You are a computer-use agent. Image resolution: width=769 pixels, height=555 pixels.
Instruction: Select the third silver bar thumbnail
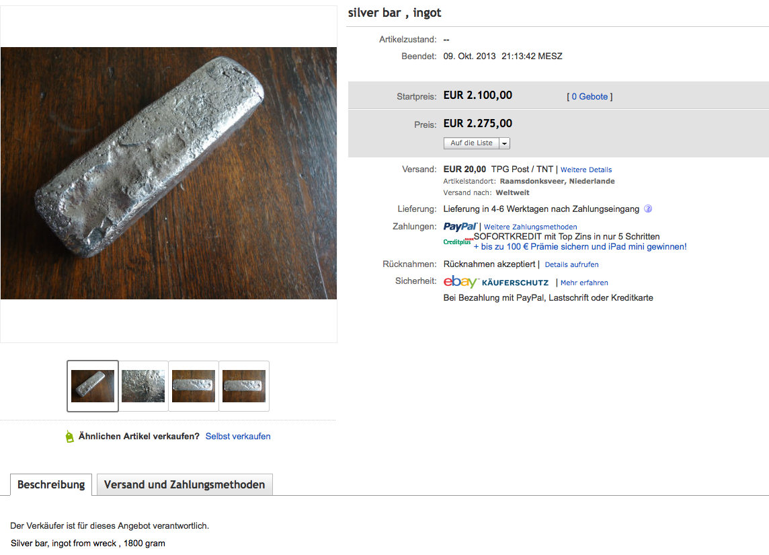pyautogui.click(x=194, y=386)
